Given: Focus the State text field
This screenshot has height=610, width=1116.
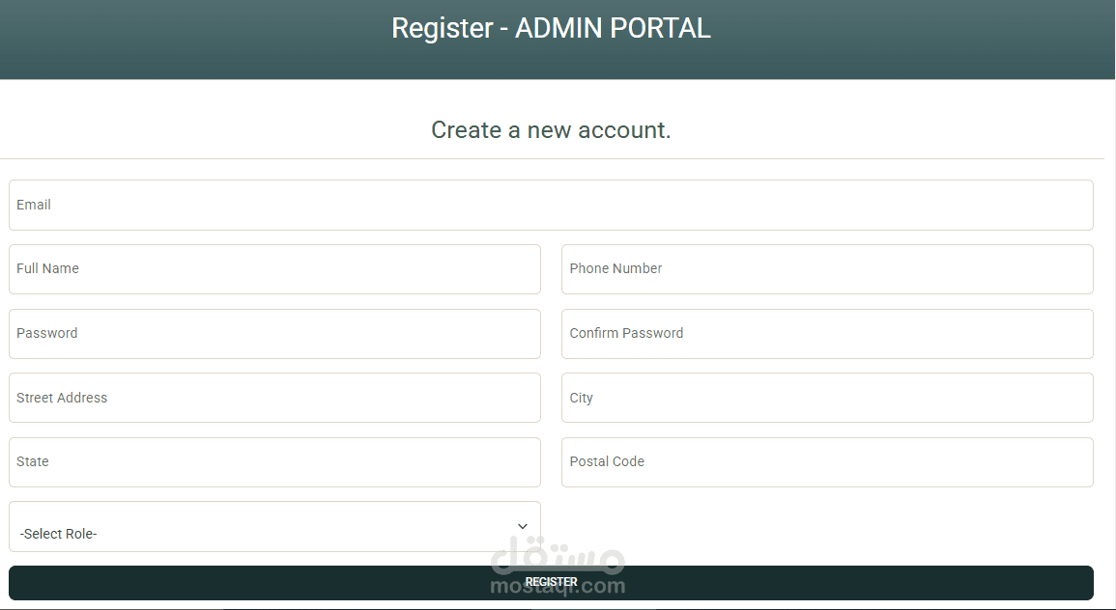Looking at the screenshot, I should tap(274, 462).
